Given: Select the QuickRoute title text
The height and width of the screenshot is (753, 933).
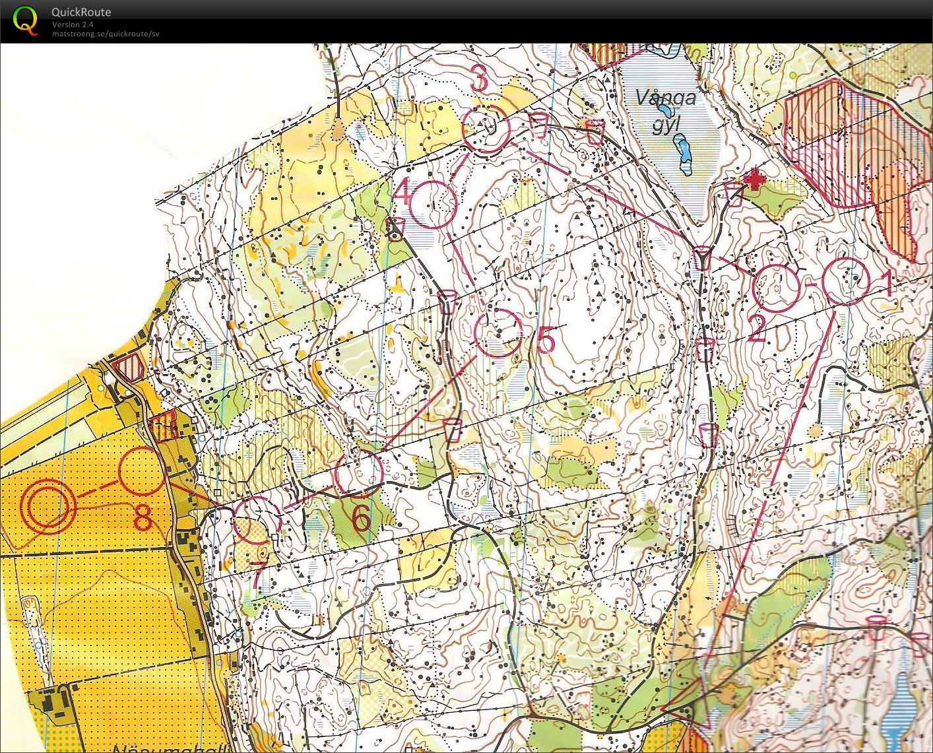Looking at the screenshot, I should tap(81, 12).
